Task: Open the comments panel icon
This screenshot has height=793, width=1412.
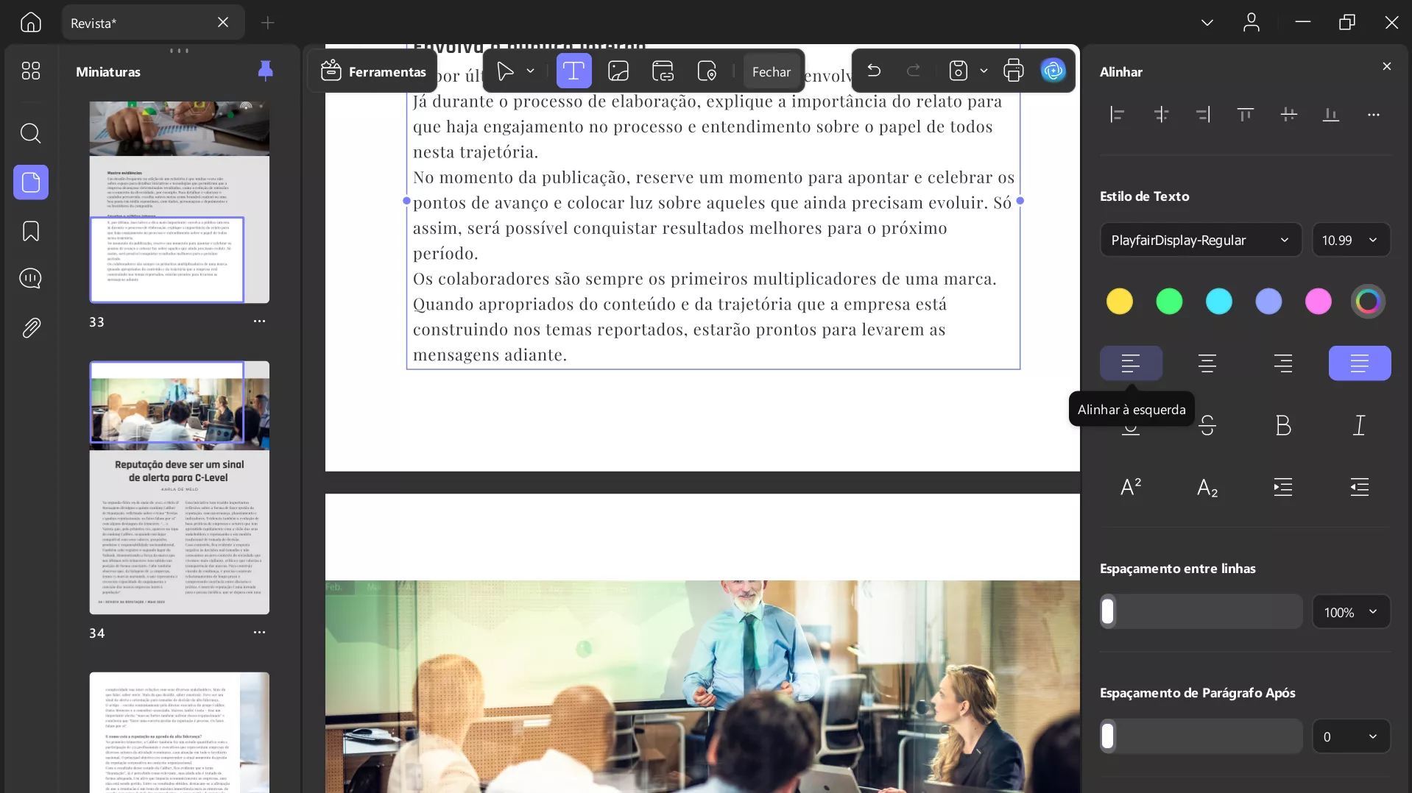Action: 30,279
